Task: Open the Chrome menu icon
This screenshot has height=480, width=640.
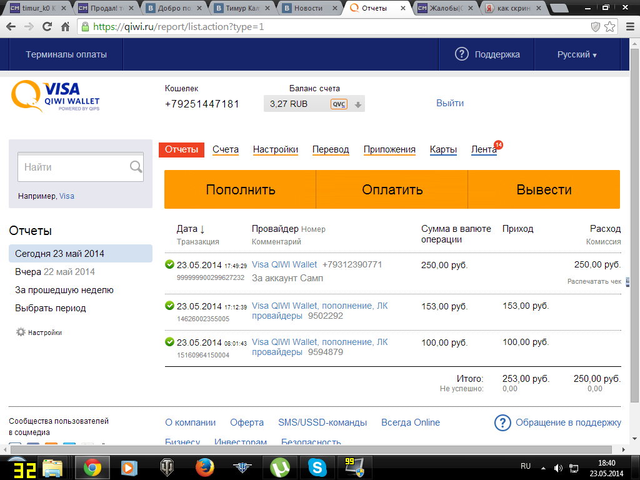Action: (630, 27)
